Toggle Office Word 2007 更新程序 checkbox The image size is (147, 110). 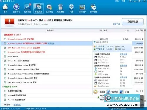(x=5, y=61)
